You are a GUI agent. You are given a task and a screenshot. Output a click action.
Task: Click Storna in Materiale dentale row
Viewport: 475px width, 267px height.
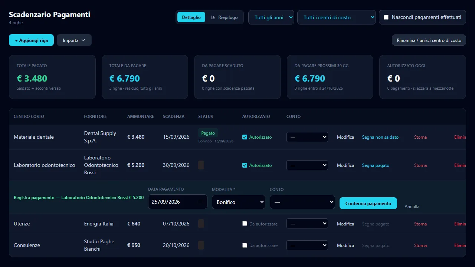(x=420, y=137)
